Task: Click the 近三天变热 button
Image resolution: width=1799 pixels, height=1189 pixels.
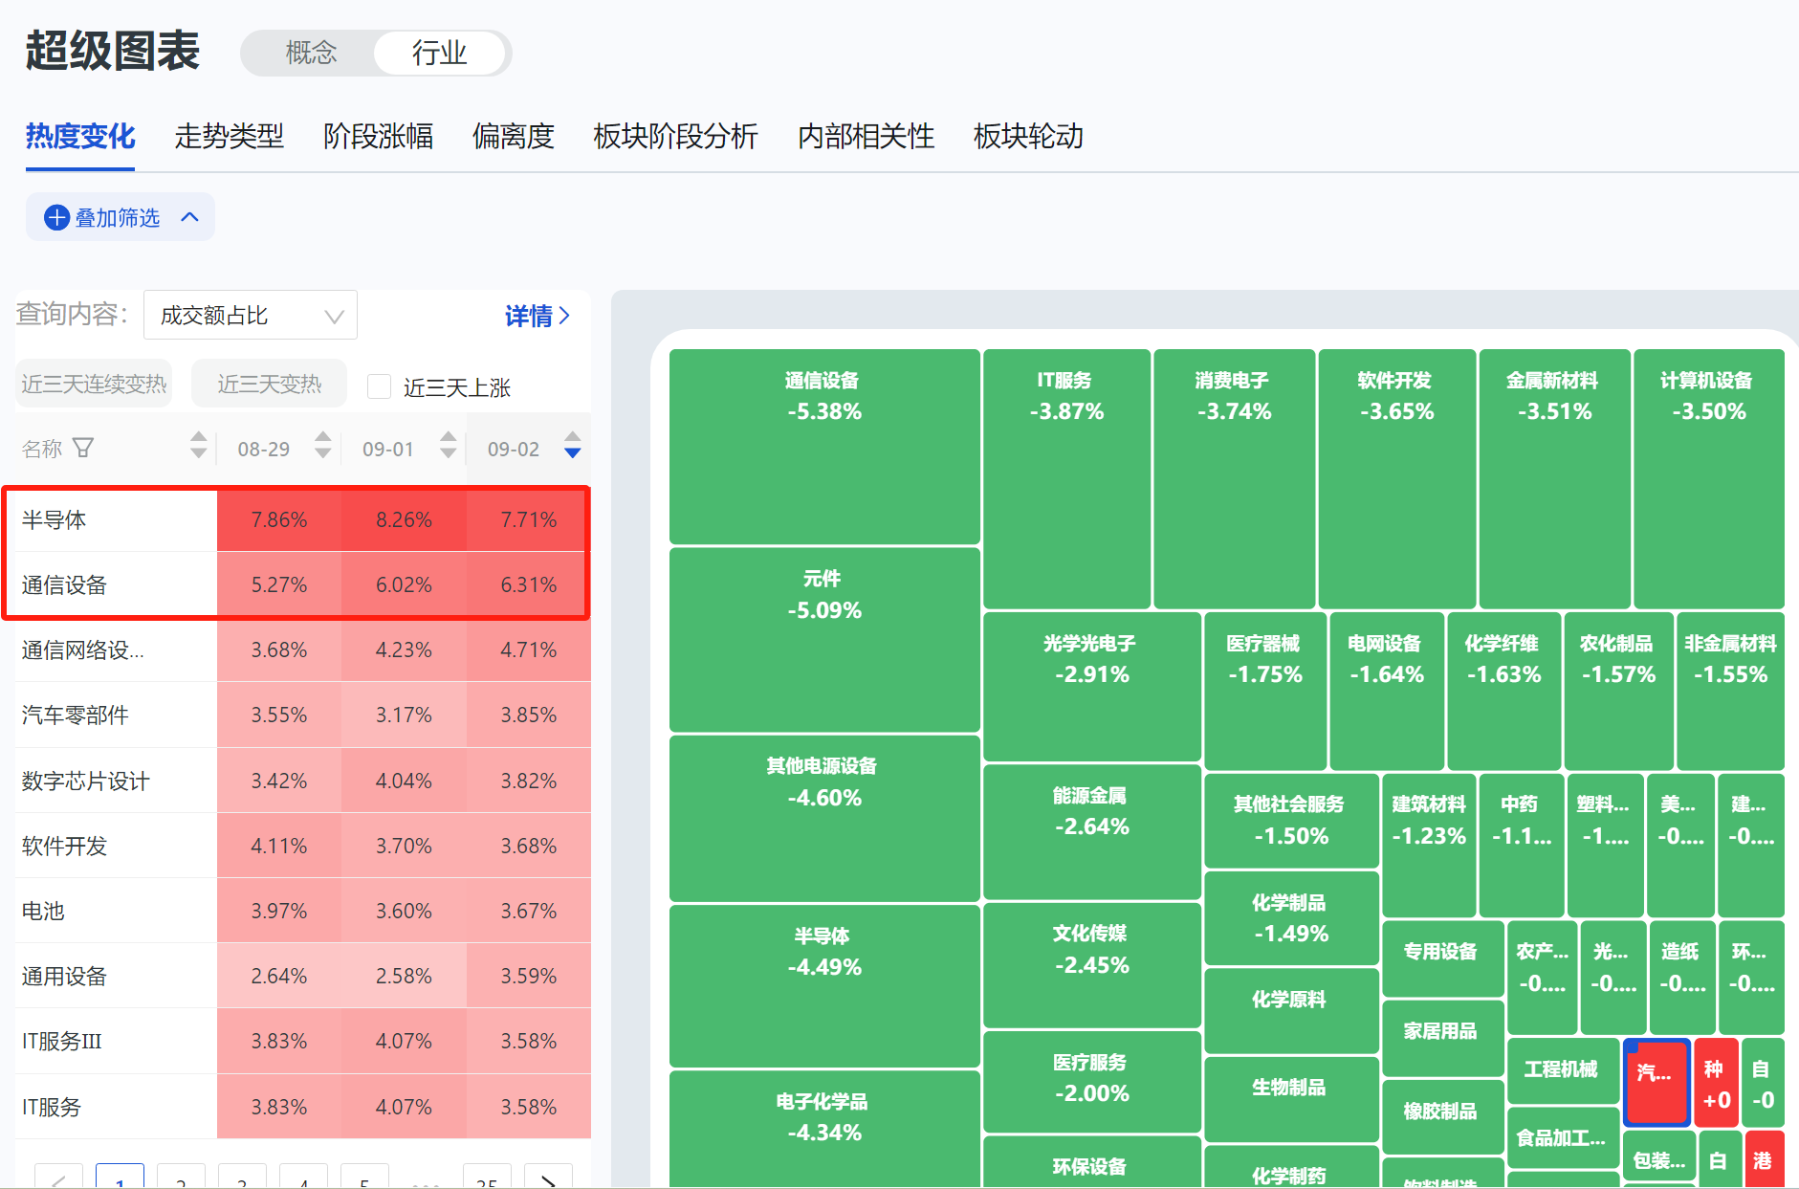Action: click(269, 385)
